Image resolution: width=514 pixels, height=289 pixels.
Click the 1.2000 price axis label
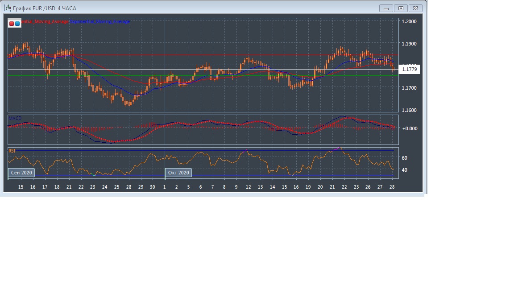409,21
